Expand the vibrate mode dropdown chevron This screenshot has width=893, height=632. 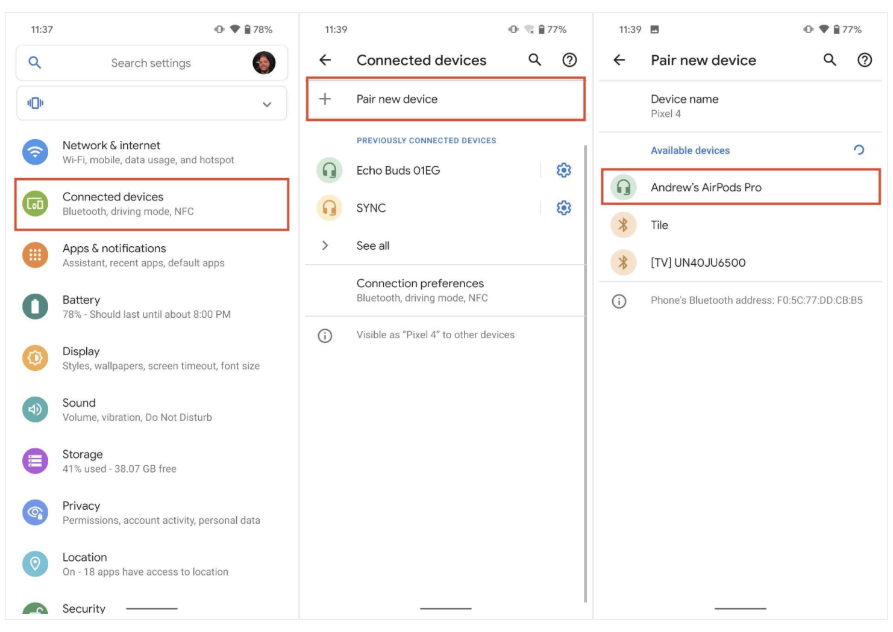click(267, 104)
